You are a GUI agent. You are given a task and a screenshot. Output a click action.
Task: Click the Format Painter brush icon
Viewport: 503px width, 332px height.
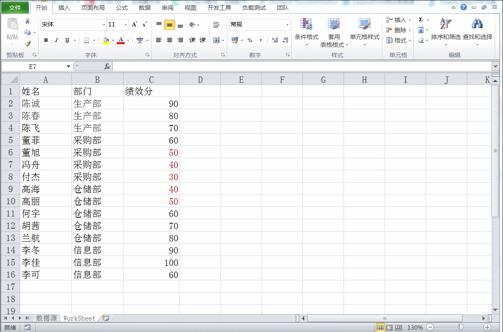[x=28, y=44]
